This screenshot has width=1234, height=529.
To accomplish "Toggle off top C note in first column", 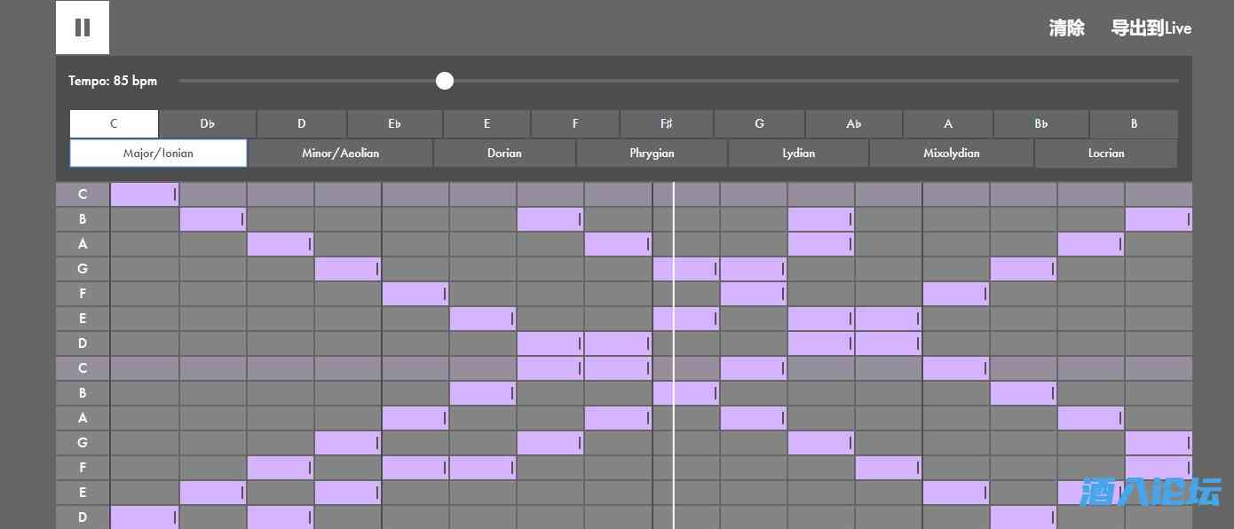I will pos(144,194).
